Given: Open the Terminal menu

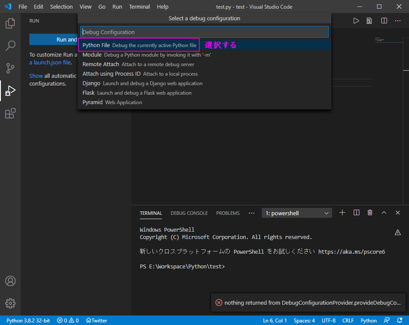Looking at the screenshot, I should [x=140, y=7].
